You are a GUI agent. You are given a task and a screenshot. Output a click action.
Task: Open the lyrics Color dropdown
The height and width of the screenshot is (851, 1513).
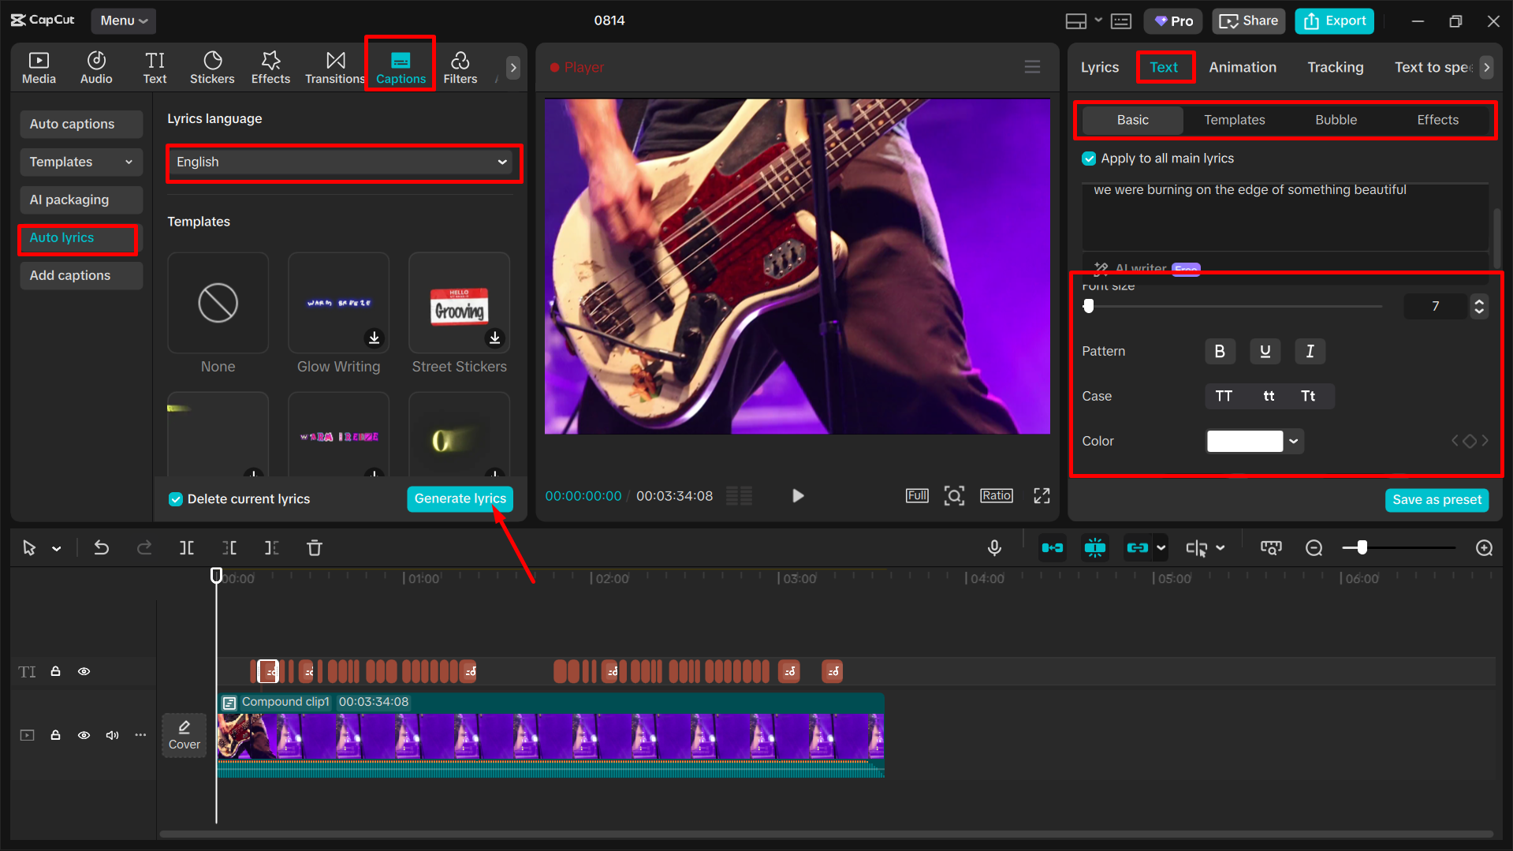[x=1292, y=441]
